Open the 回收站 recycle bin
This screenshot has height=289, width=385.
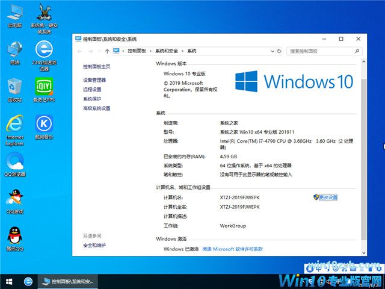pyautogui.click(x=14, y=90)
